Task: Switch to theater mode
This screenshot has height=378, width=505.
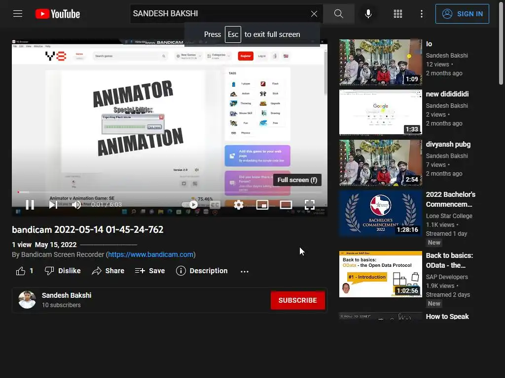Action: click(286, 204)
